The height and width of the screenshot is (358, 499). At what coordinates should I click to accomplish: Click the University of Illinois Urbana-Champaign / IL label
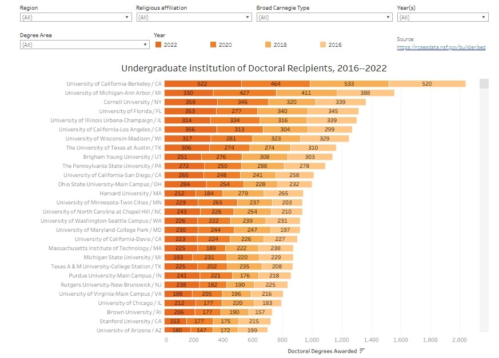[x=106, y=120]
